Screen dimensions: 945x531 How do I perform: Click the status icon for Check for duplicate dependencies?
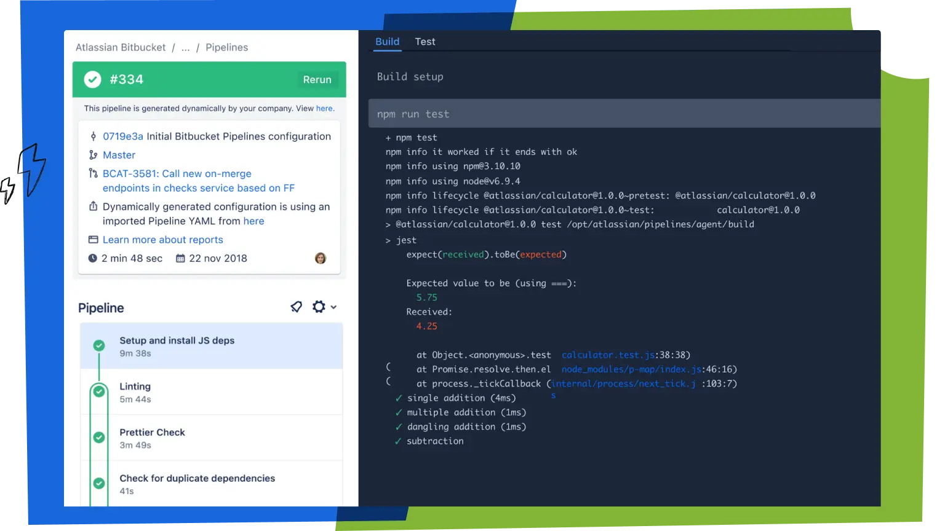[x=99, y=483]
